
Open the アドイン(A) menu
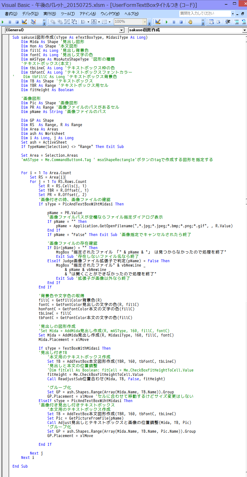point(88,14)
